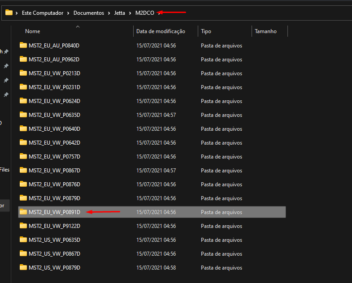Select folder name MST2_EU_VW_P0213D

pyautogui.click(x=54, y=73)
